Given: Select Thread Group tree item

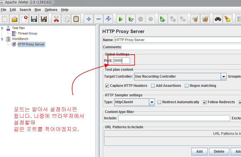Looking at the screenshot, I should (27, 33).
